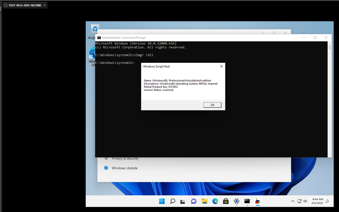Screen dimensions: 339x212
Task: Click the Privacy & security shield icon
Action: [x=106, y=158]
